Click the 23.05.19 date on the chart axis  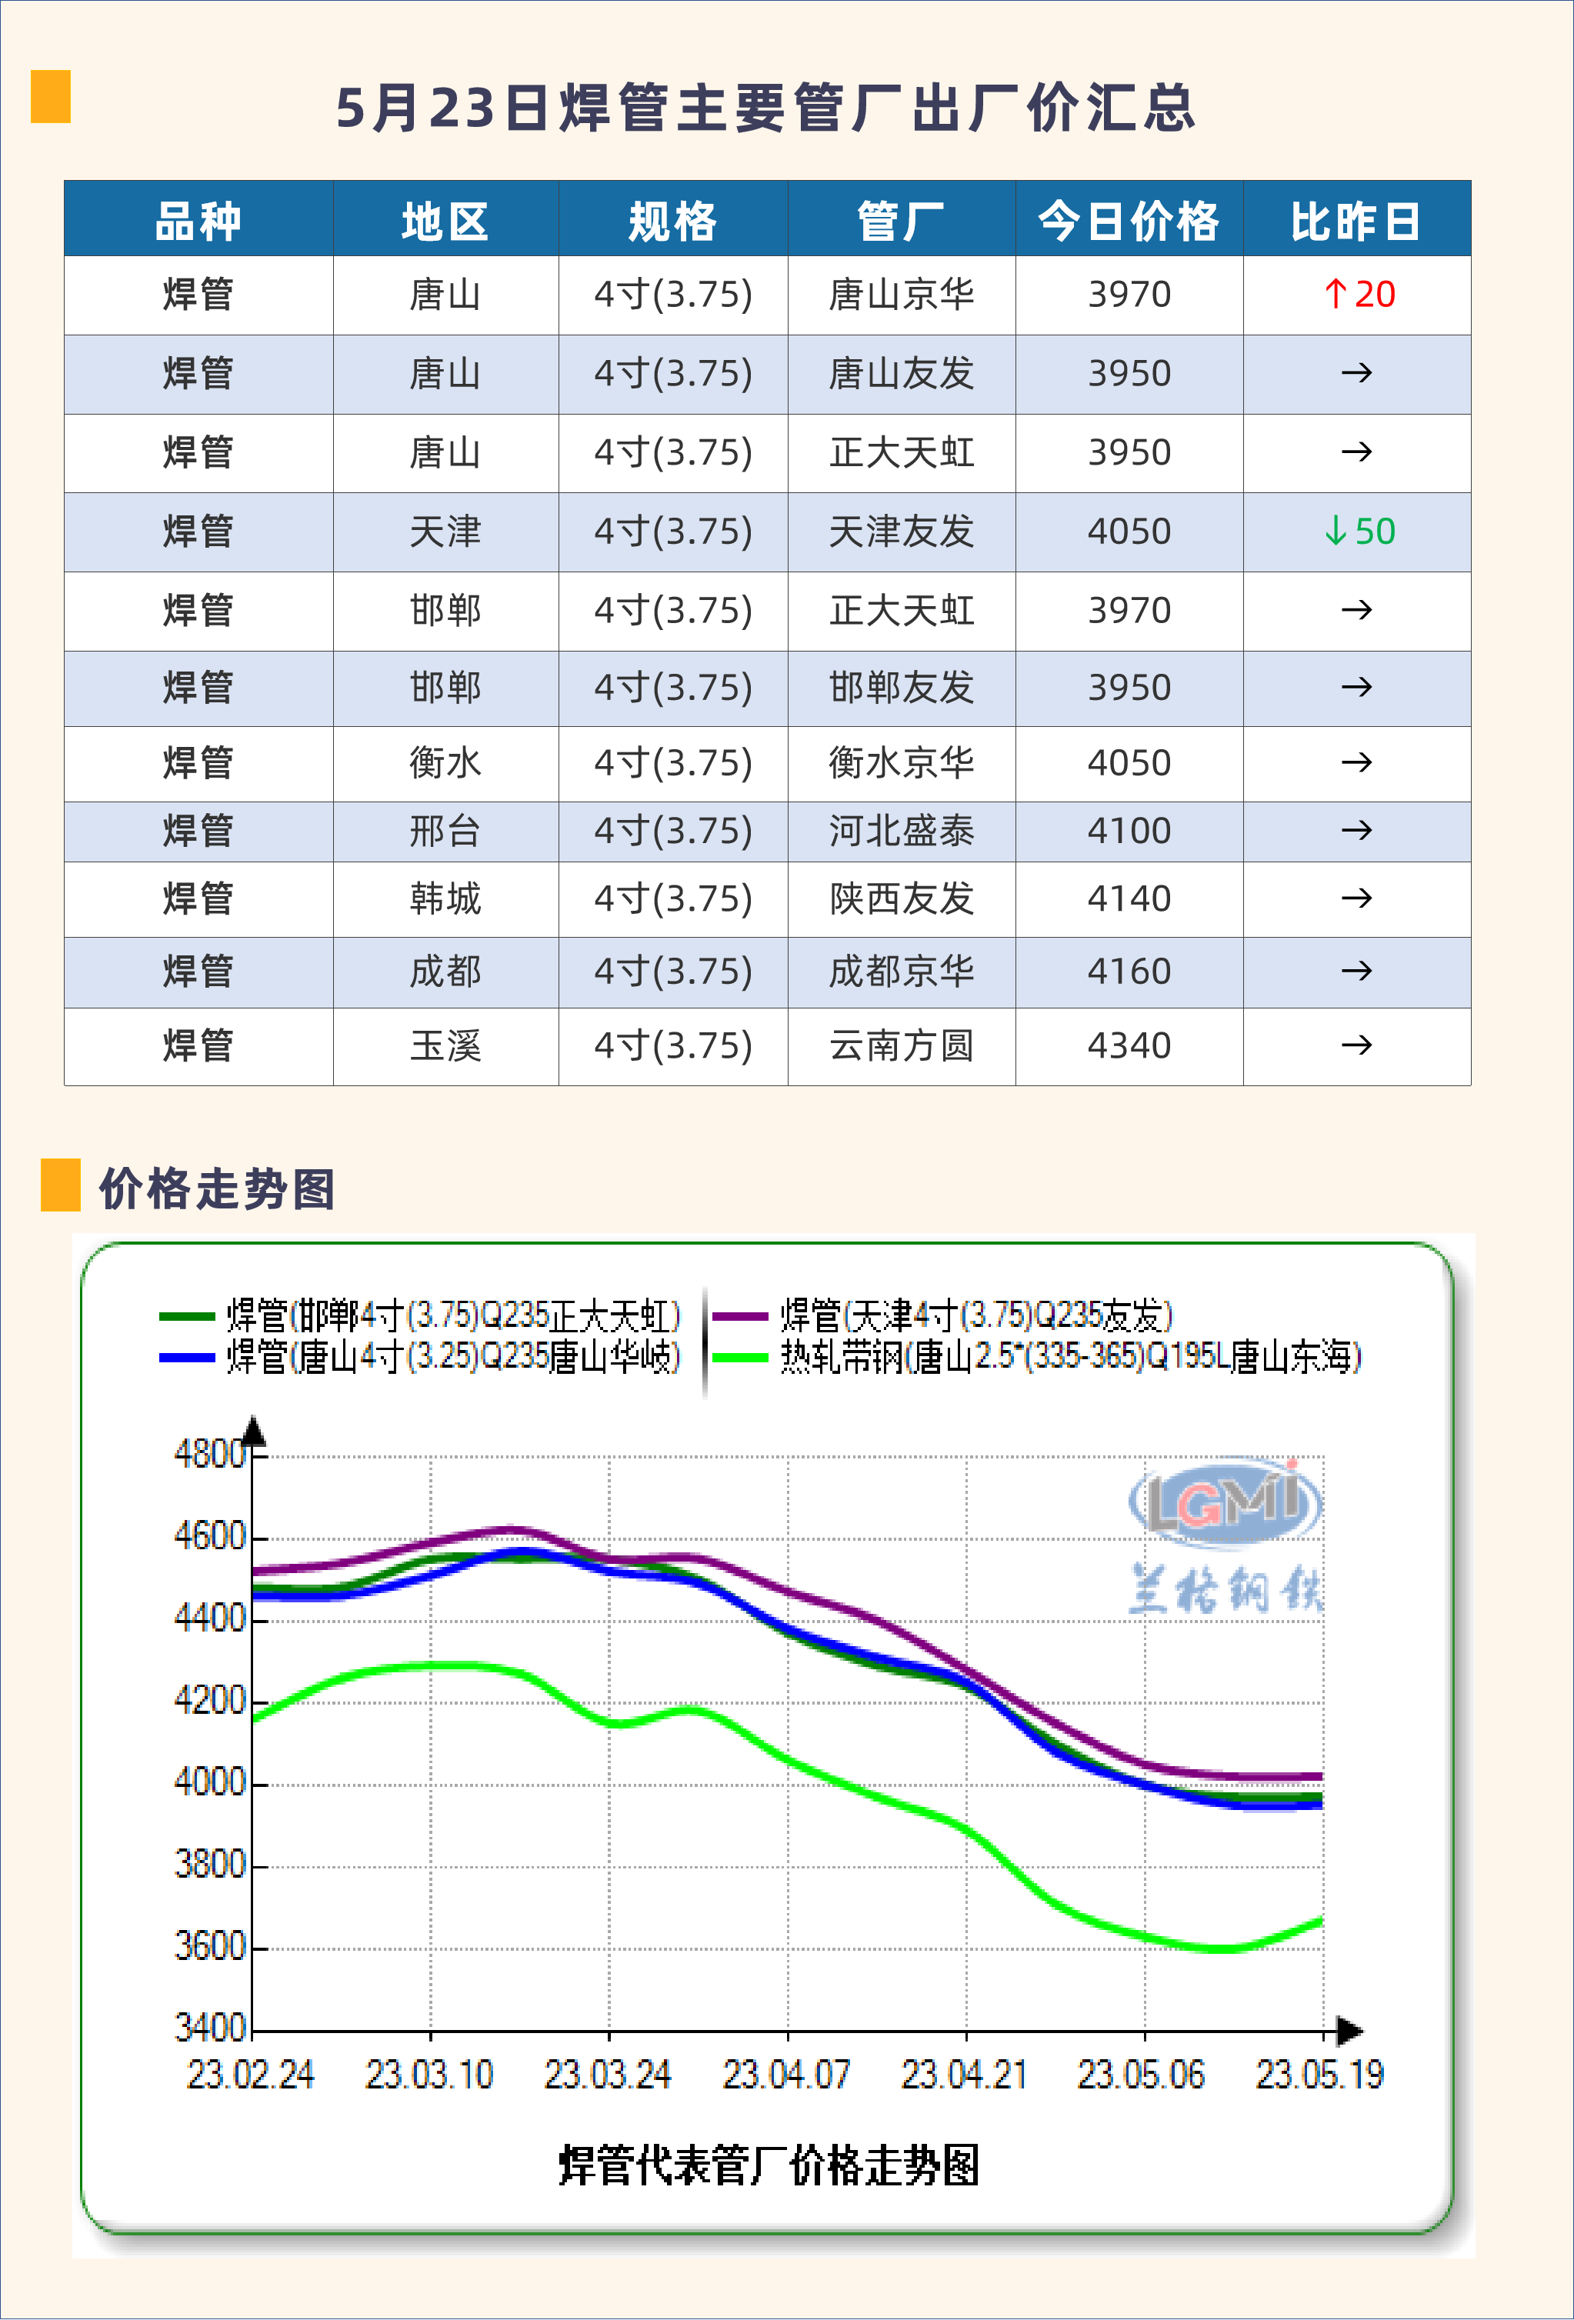tap(1319, 2075)
